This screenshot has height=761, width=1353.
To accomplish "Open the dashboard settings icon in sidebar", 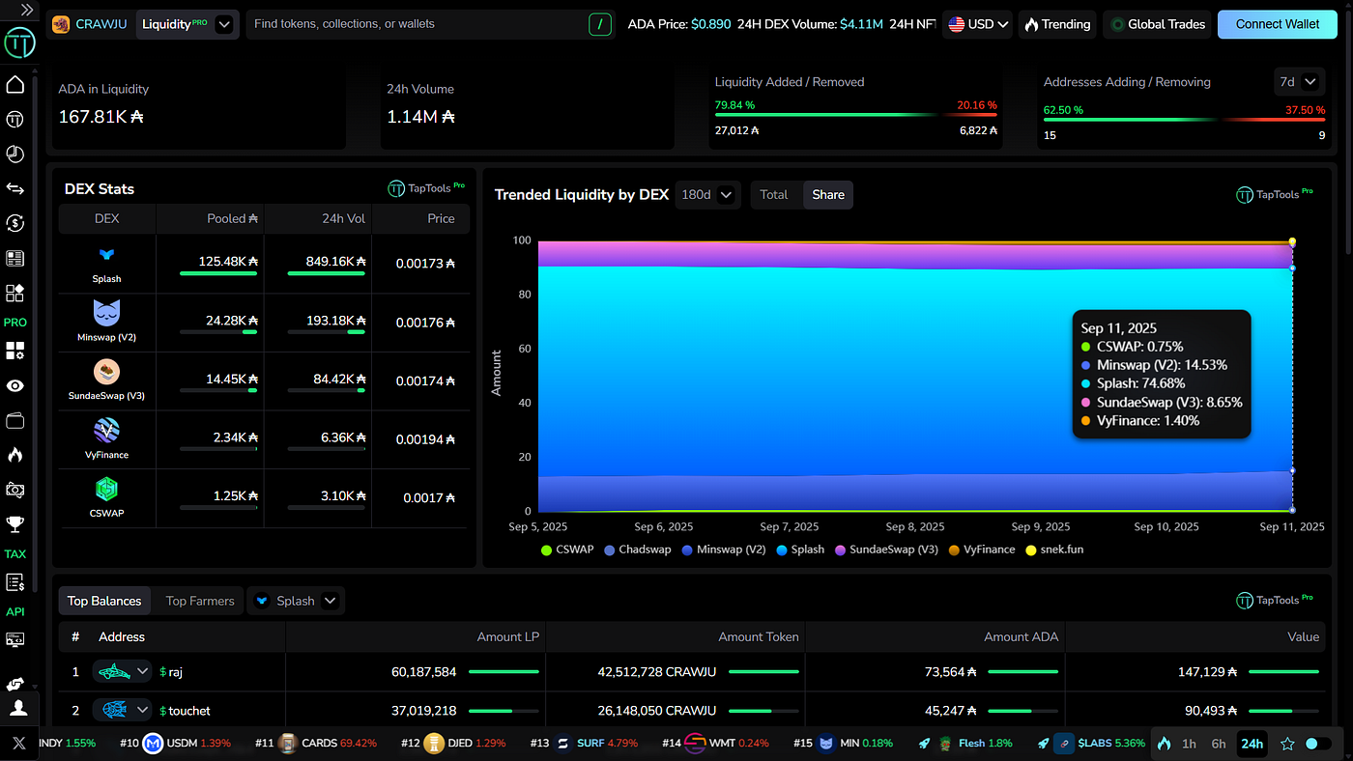I will (x=15, y=351).
